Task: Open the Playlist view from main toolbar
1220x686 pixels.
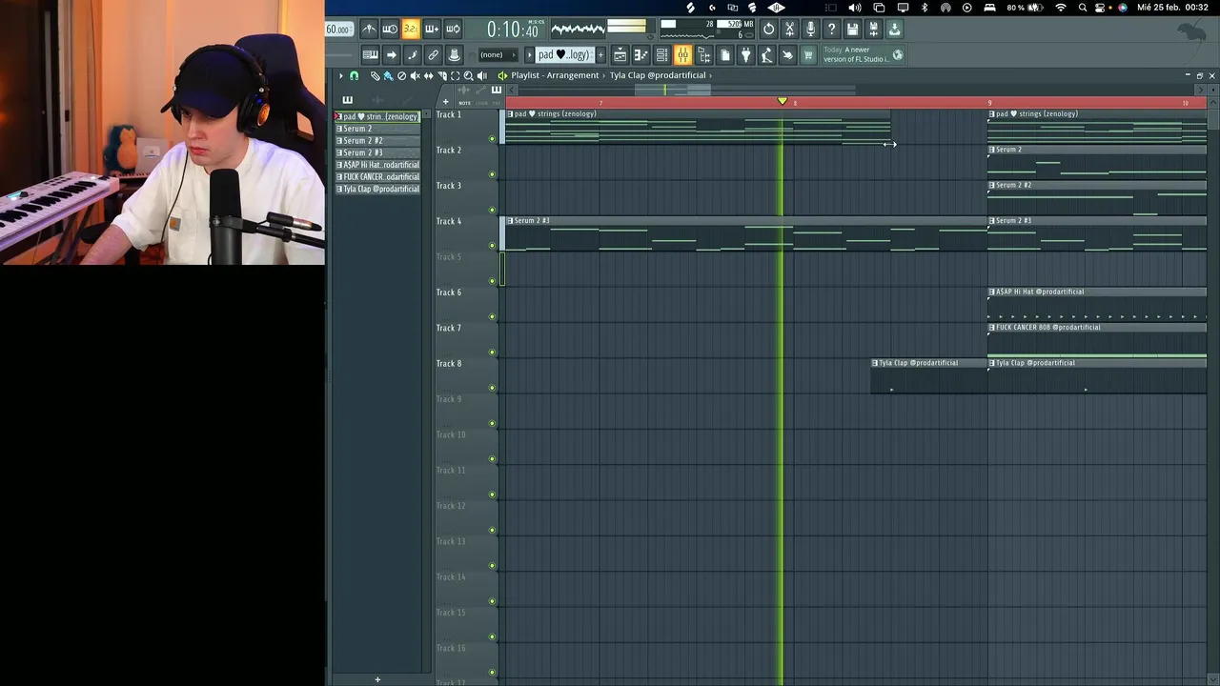Action: pos(620,54)
